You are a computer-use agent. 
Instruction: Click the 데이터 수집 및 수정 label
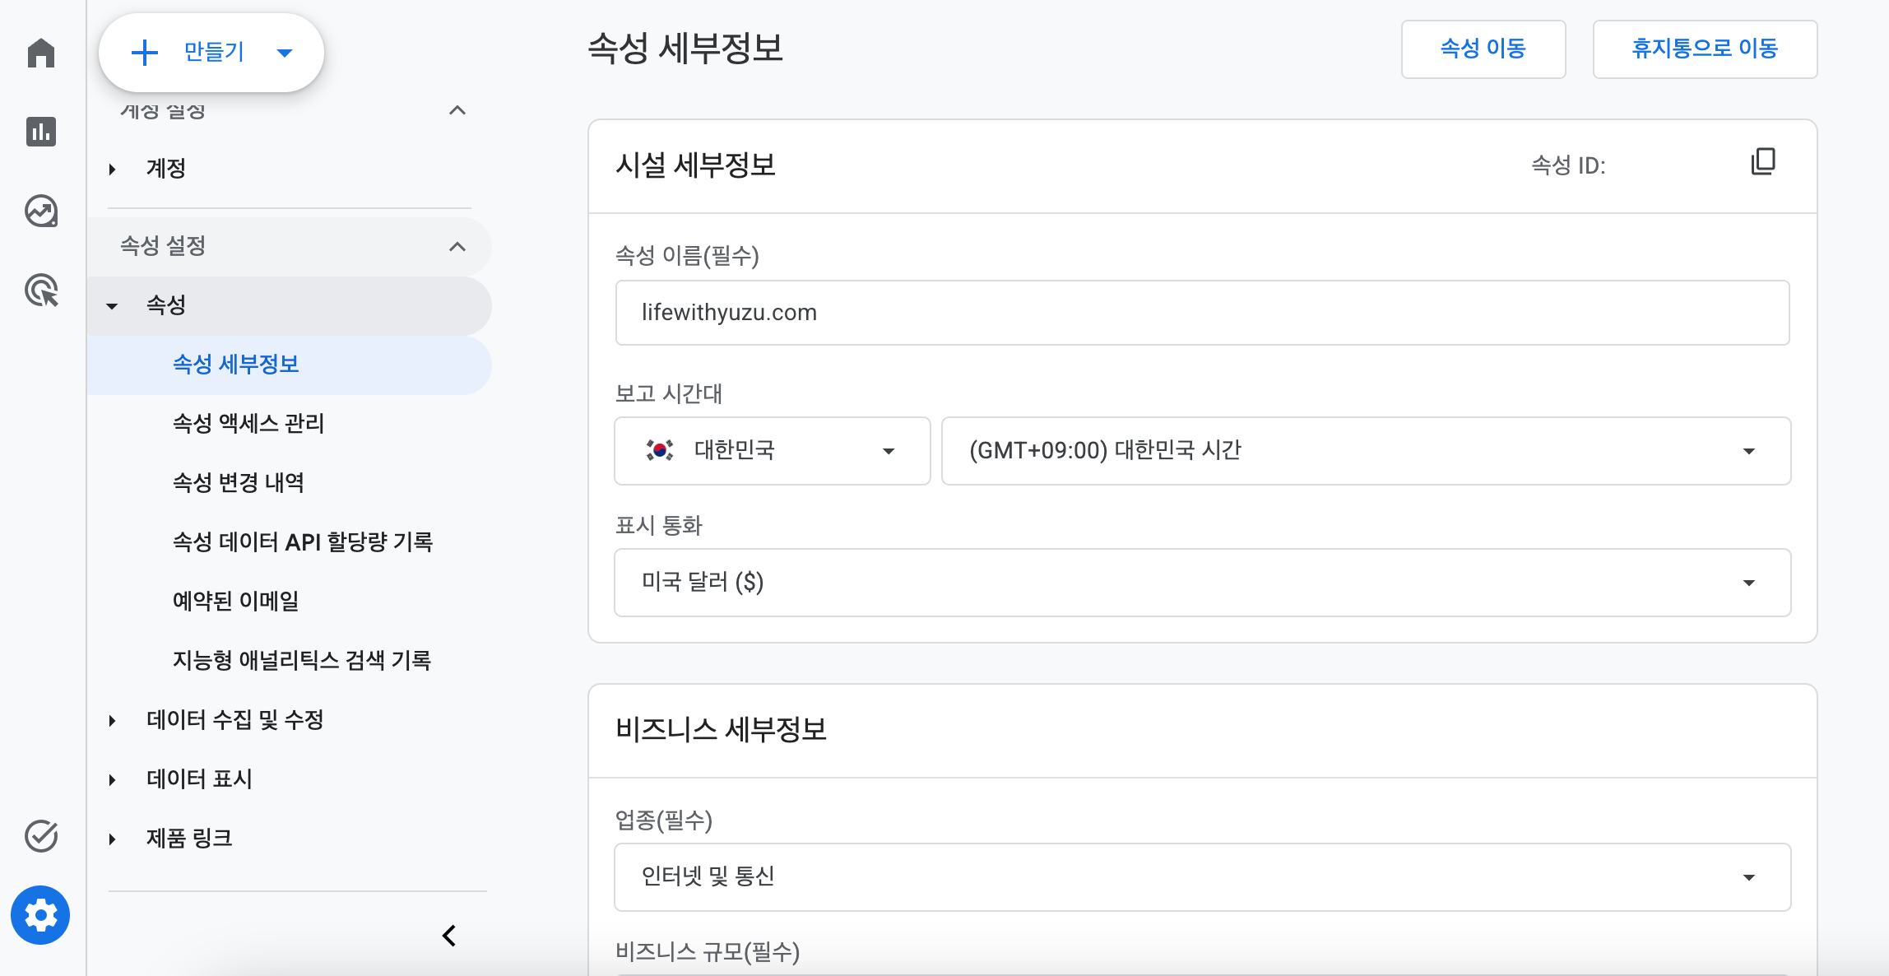[x=234, y=720]
